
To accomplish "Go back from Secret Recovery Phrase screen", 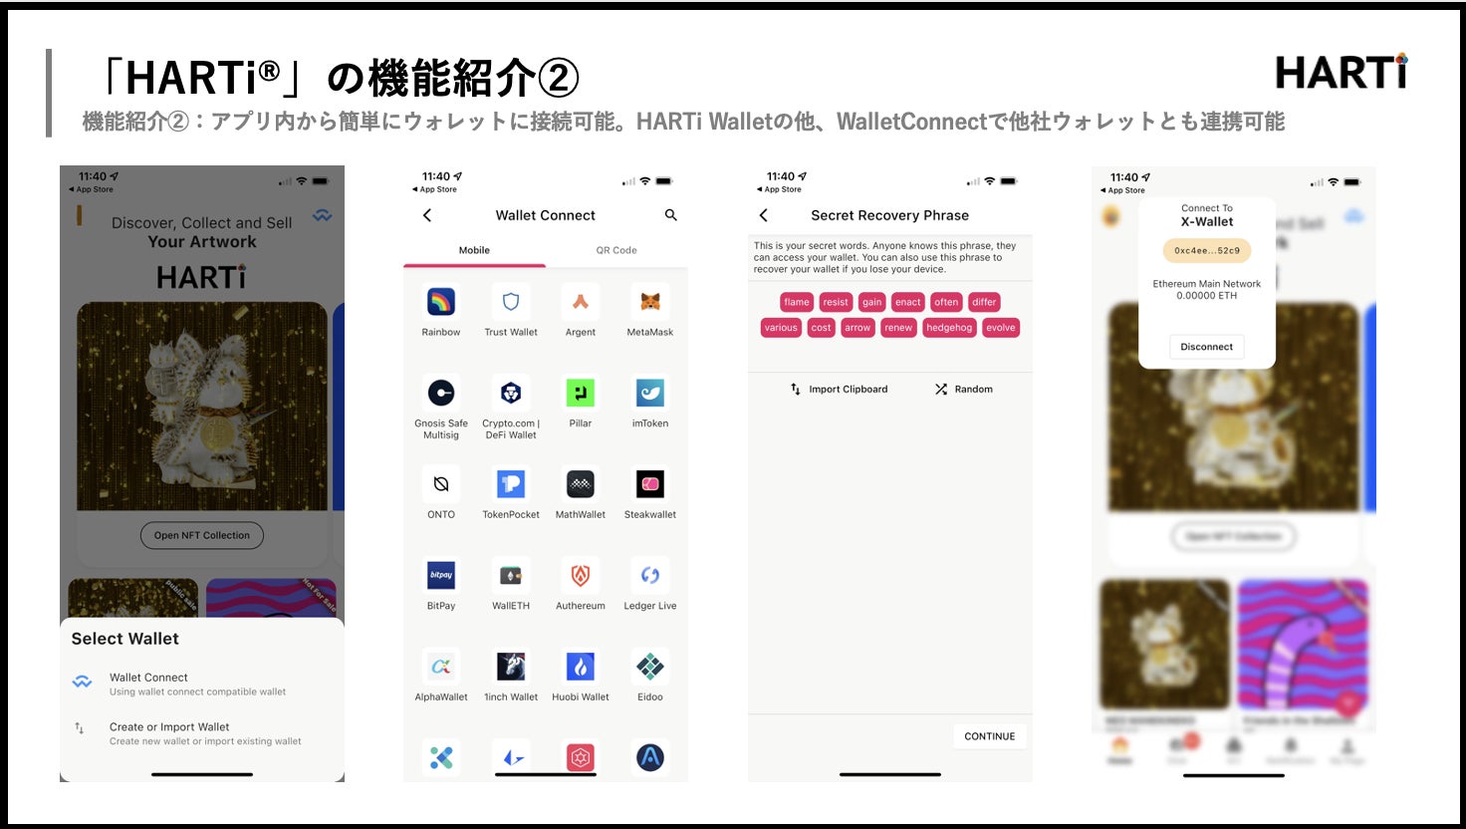I will pos(764,215).
